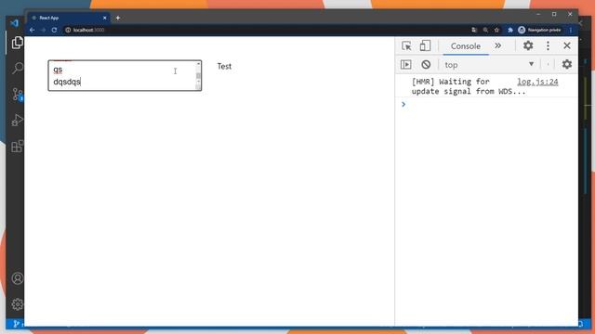Viewport: 595px width, 334px height.
Task: Click the textarea scrollbar thumb
Action: coord(198,76)
